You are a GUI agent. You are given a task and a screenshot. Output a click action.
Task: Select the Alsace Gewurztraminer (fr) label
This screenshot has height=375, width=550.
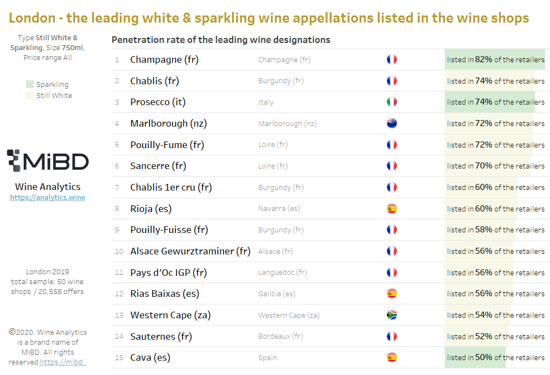coord(190,251)
